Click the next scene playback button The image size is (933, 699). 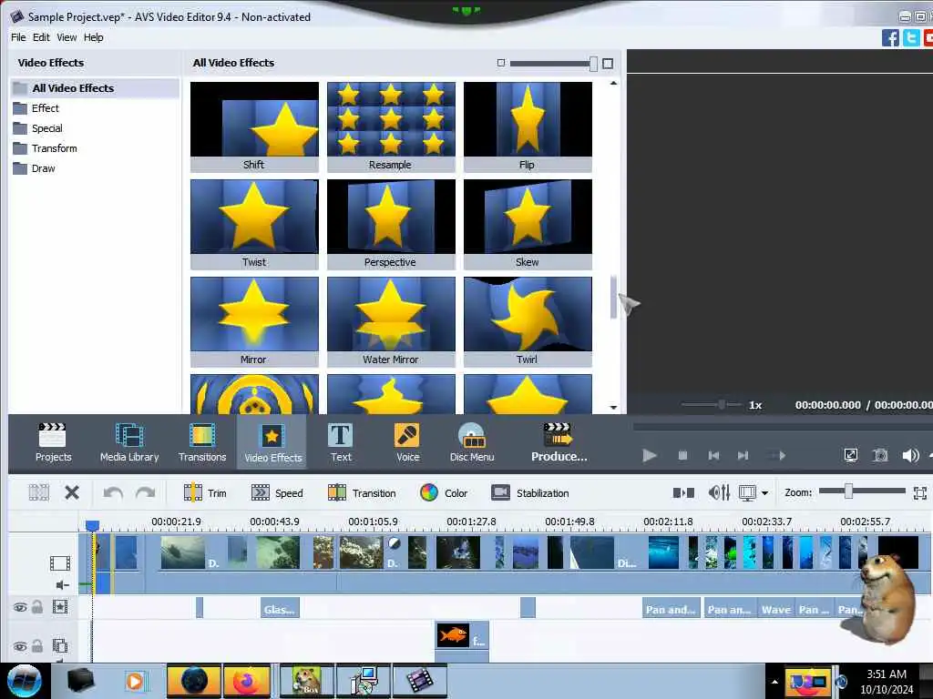[778, 455]
